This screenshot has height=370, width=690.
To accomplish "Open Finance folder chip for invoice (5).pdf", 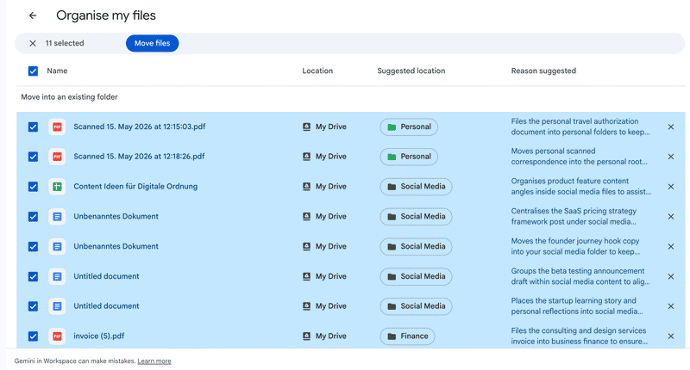I will click(x=407, y=336).
